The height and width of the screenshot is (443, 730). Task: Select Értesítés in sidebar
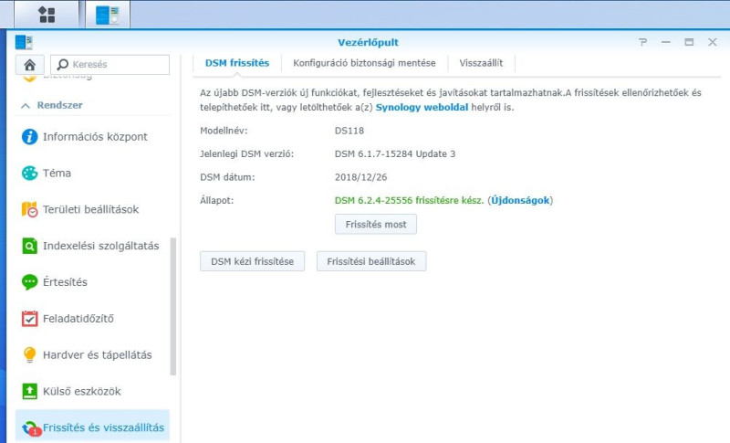tap(92, 282)
